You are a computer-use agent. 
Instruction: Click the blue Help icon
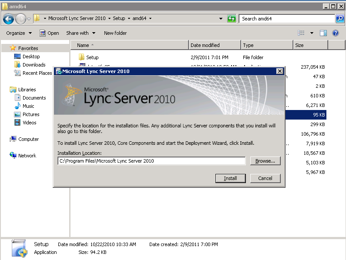point(336,33)
